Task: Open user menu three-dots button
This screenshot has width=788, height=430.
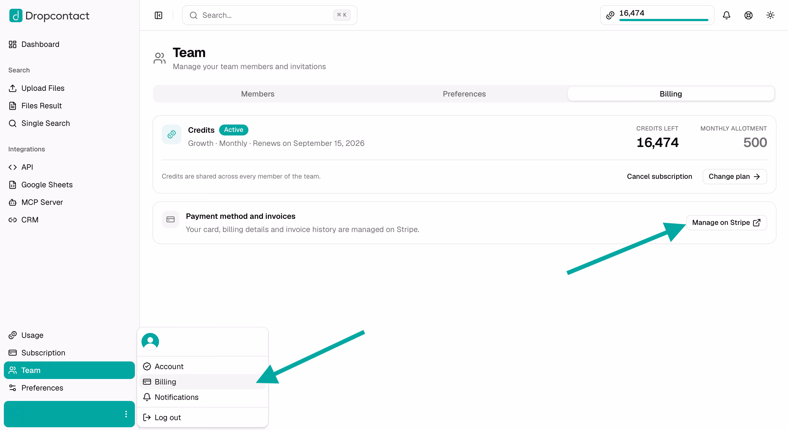Action: point(126,414)
